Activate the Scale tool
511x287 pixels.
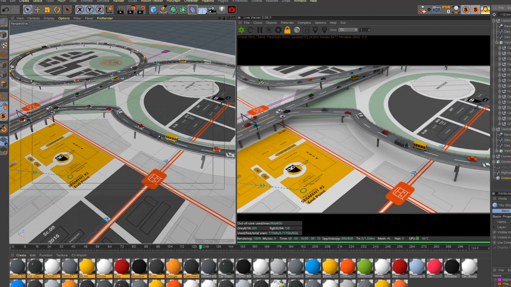[47, 10]
